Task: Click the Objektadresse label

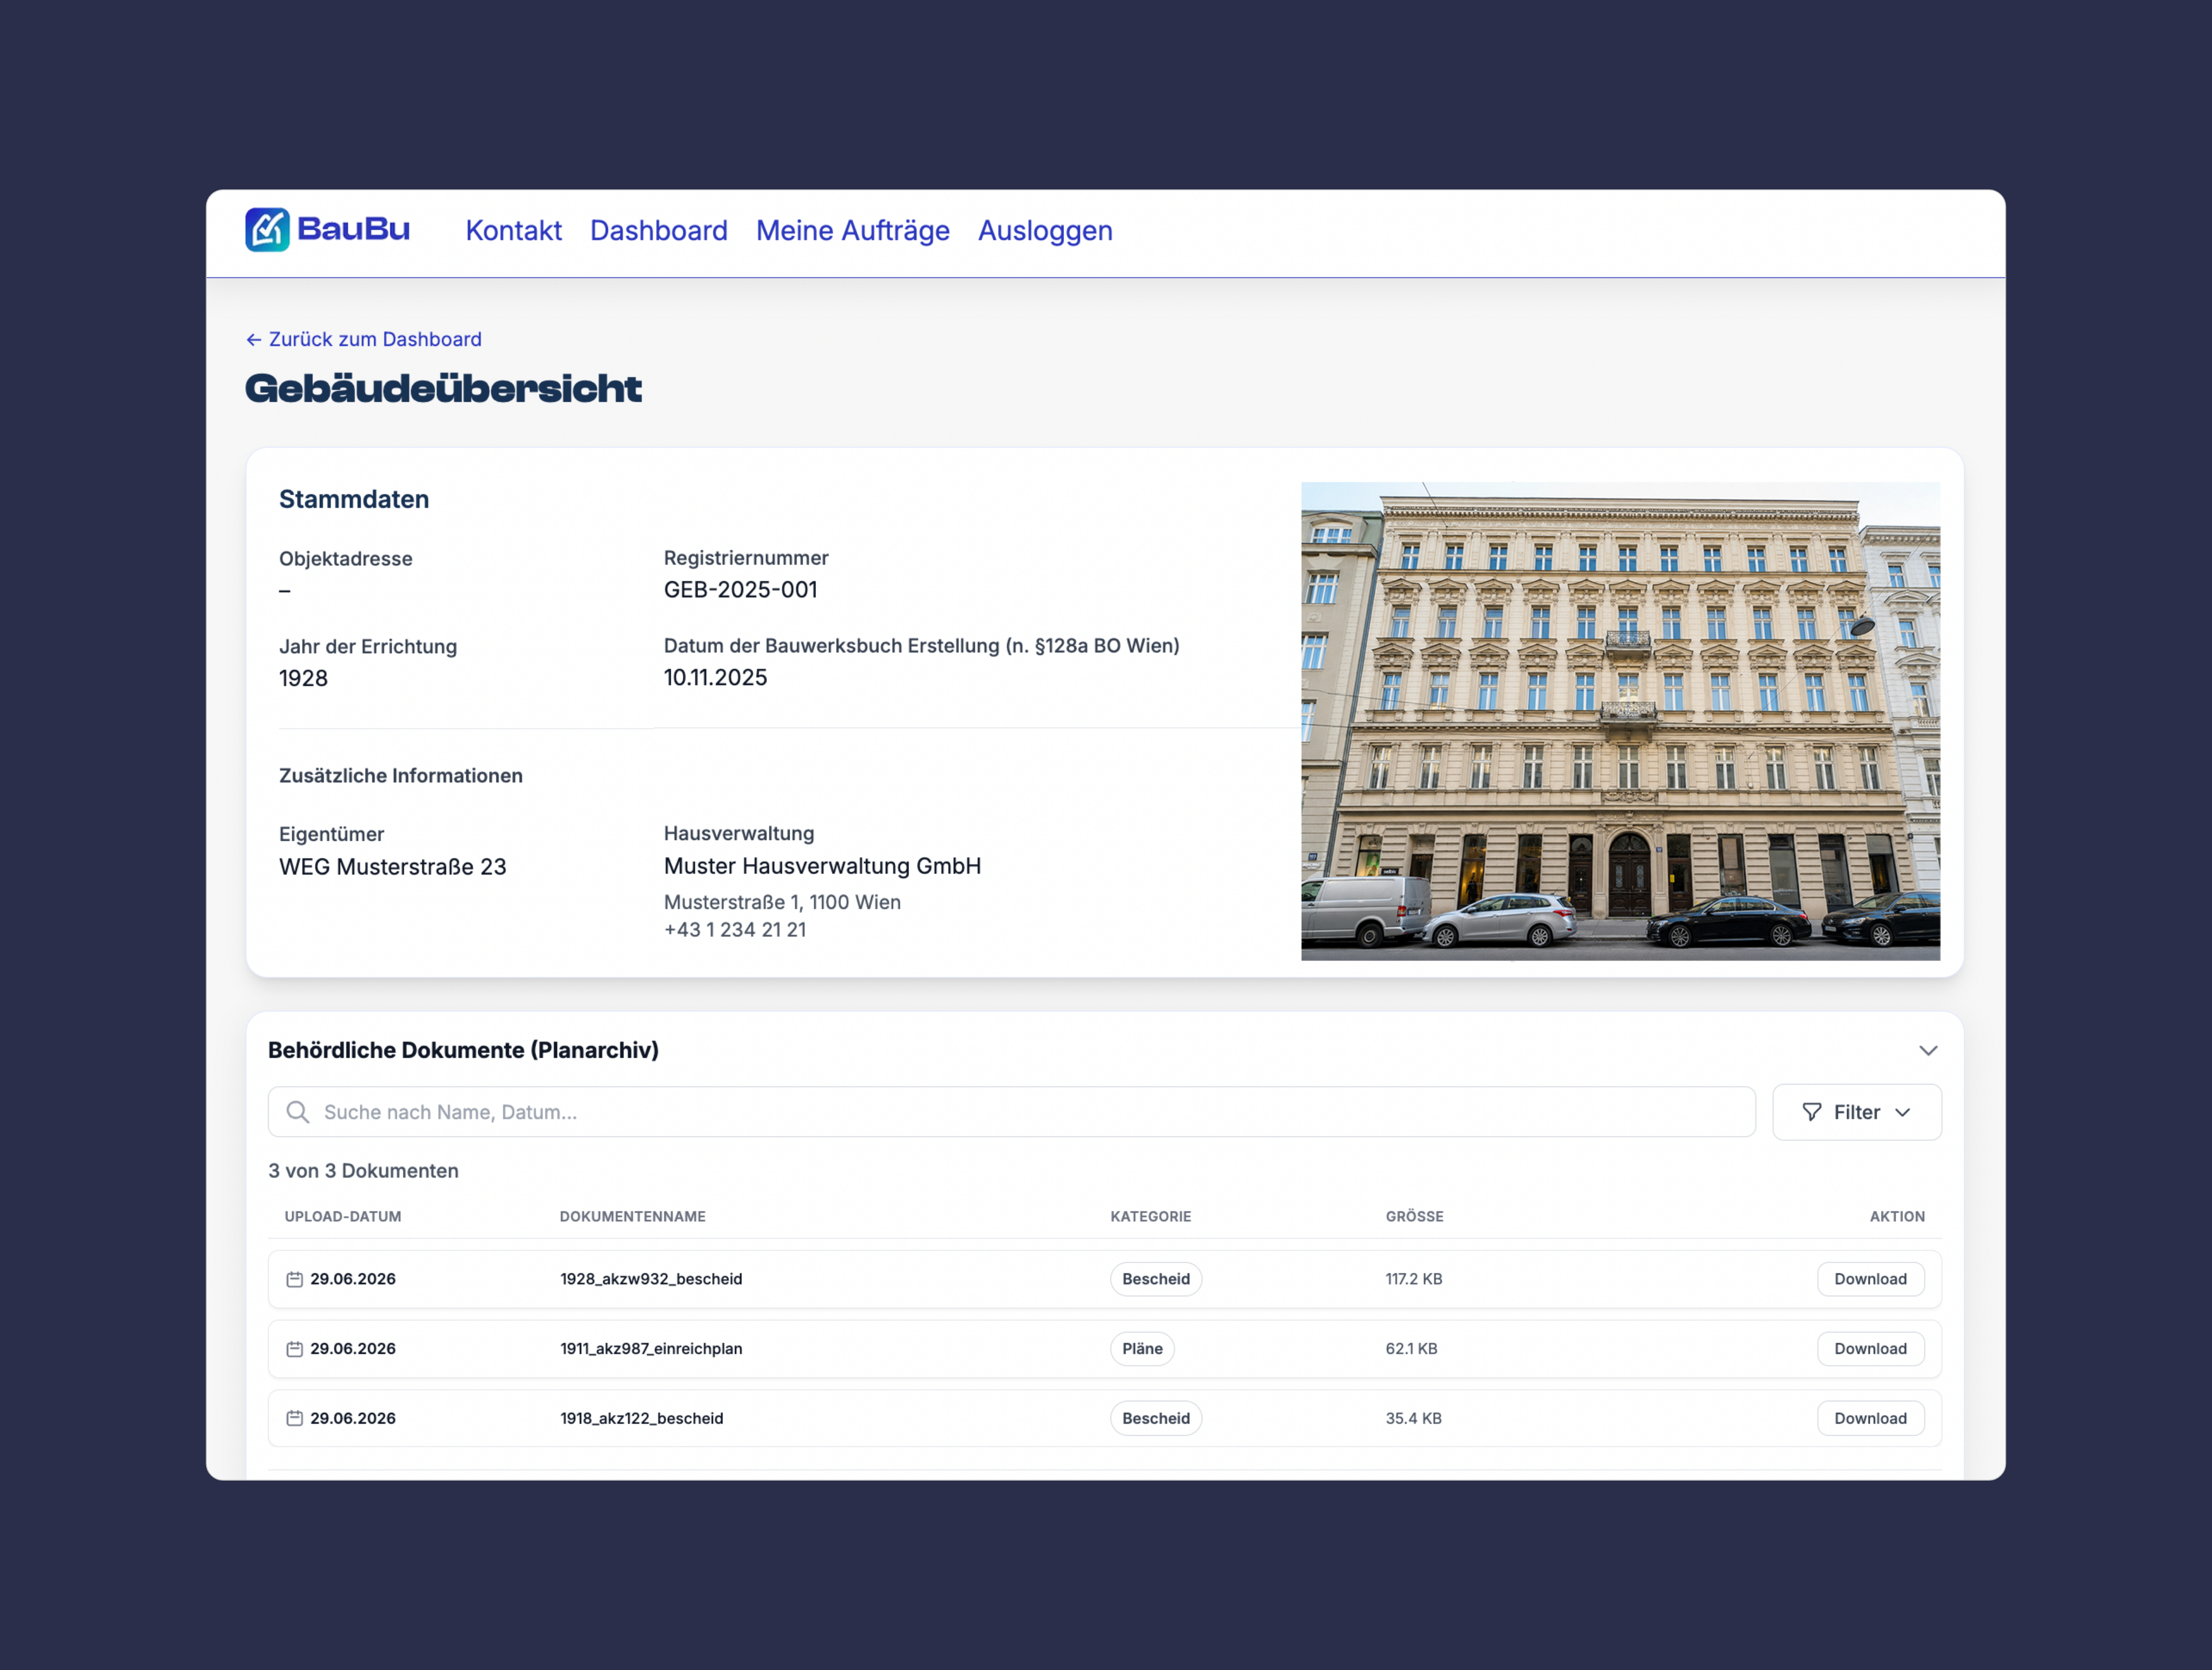Action: tap(346, 558)
